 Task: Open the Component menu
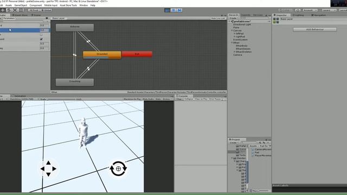(x=35, y=5)
